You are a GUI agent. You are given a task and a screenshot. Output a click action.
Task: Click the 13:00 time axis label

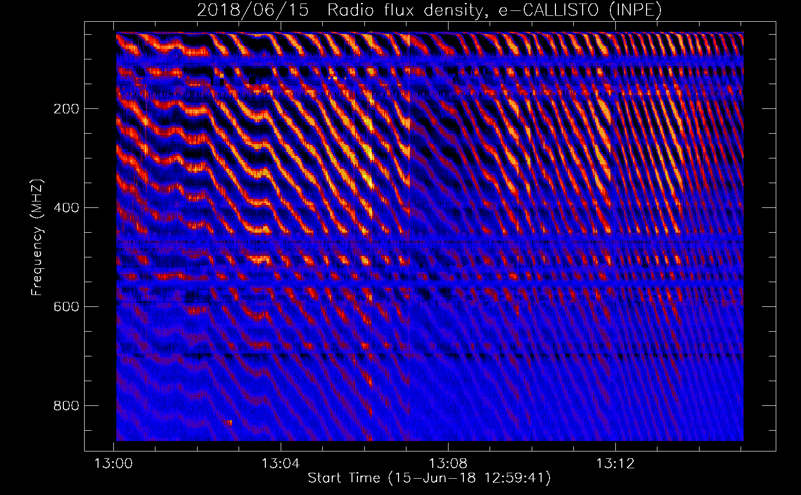(113, 464)
